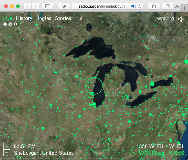Open the Facebook share icon
188x160 pixels.
(15, 24)
